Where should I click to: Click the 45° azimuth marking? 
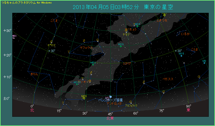tap(110, 114)
